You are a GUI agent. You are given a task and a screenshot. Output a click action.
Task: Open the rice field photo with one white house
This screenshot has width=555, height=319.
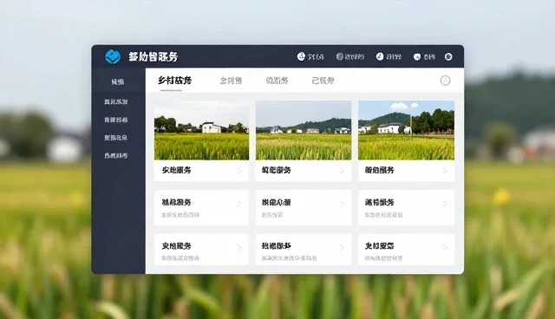pos(201,131)
